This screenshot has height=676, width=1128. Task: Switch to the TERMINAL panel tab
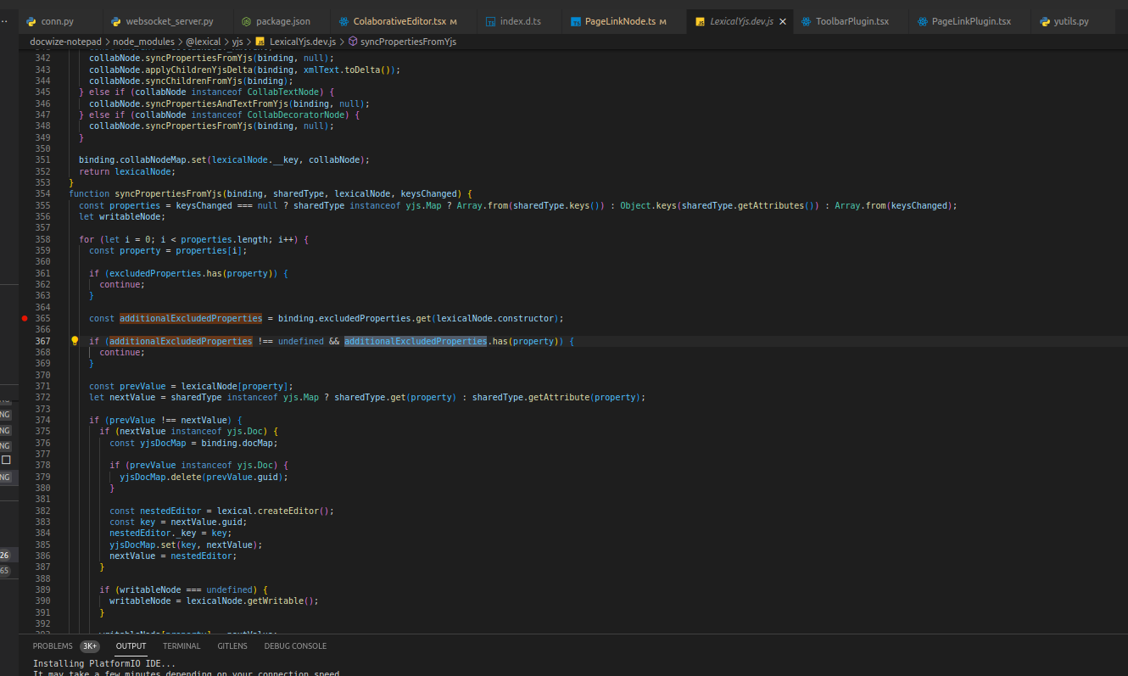[x=181, y=645]
